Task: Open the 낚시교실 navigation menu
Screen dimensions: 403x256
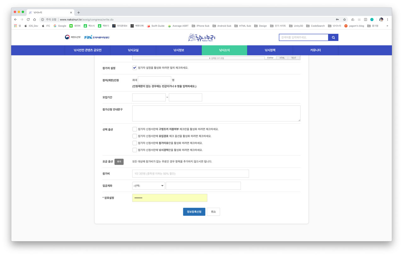Action: tap(133, 50)
